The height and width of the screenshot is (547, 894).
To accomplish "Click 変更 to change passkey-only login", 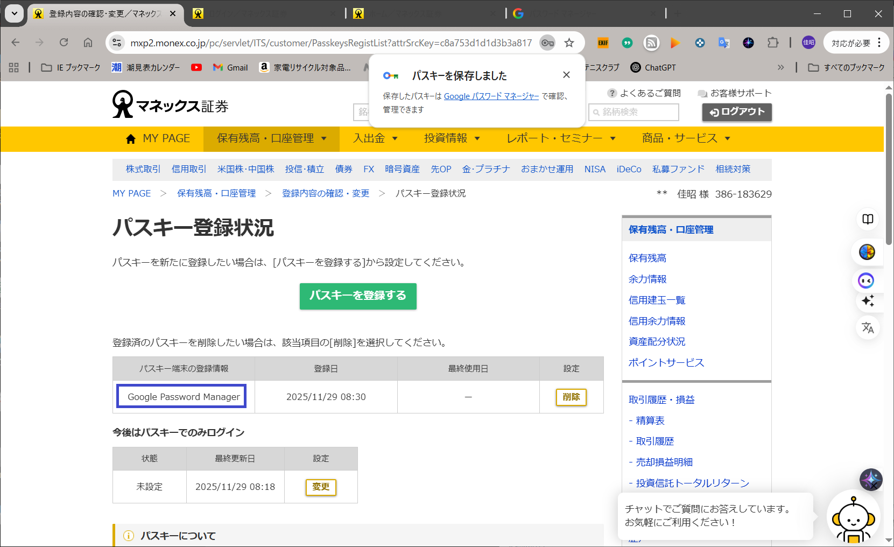I will tap(321, 487).
